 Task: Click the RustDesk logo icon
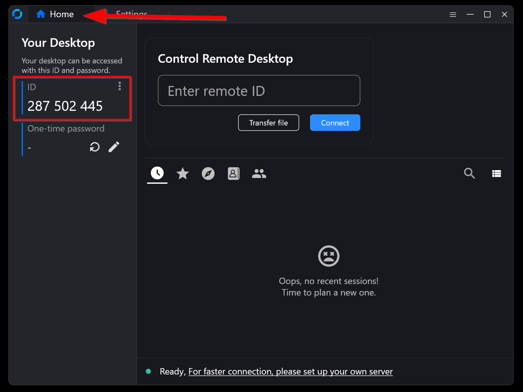coord(17,14)
